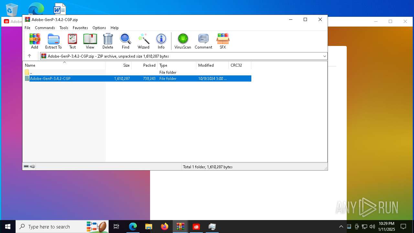Open the notification center icon
This screenshot has width=414, height=233.
pyautogui.click(x=403, y=227)
